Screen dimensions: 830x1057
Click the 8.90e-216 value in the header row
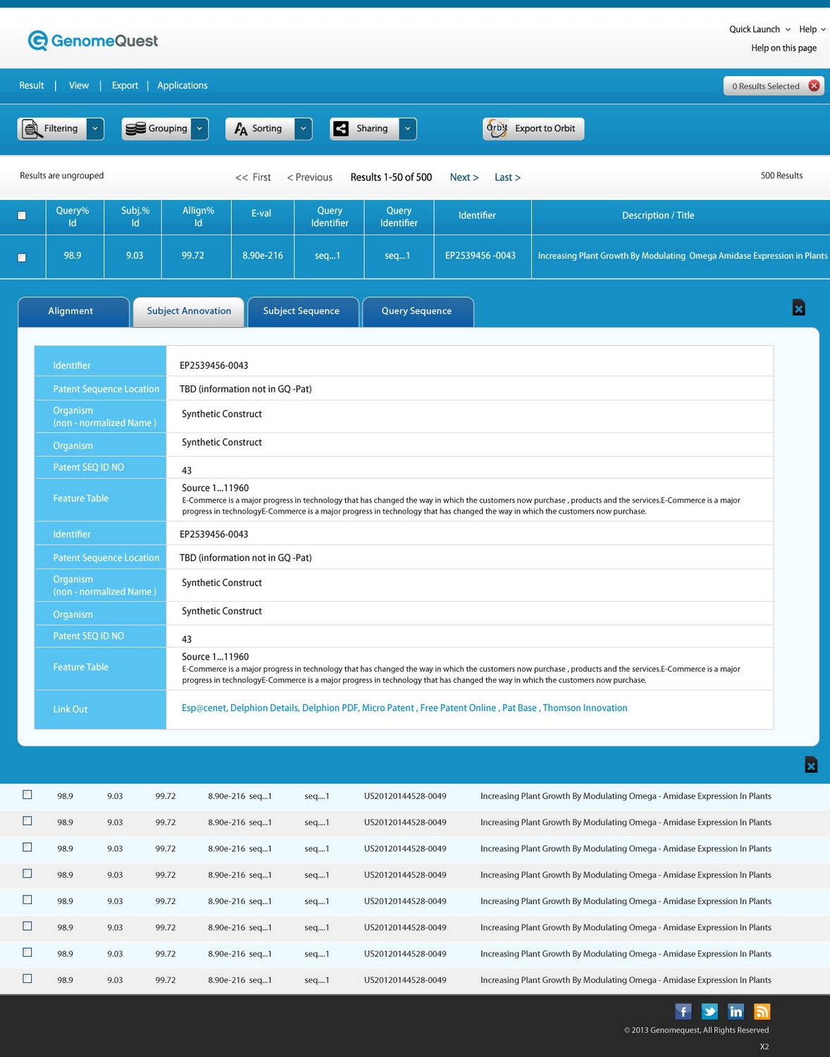click(263, 256)
